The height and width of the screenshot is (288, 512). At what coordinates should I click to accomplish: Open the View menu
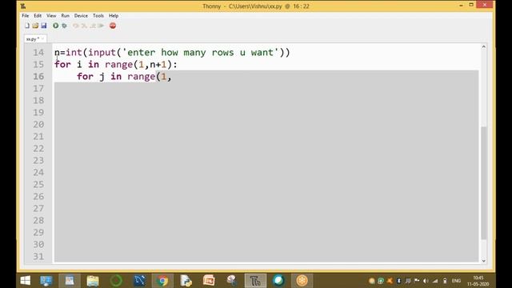(51, 16)
